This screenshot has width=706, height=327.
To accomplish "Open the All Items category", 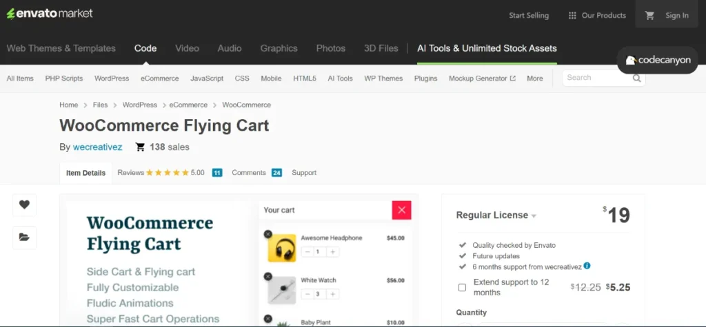I will (20, 78).
